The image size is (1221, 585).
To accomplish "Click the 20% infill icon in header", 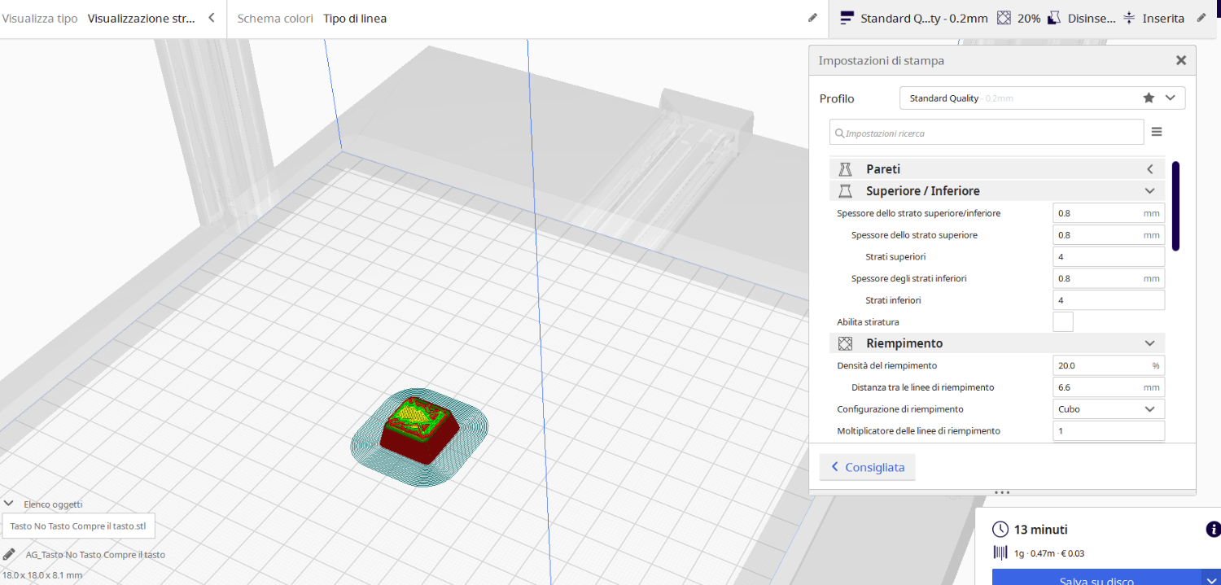I will (1004, 17).
